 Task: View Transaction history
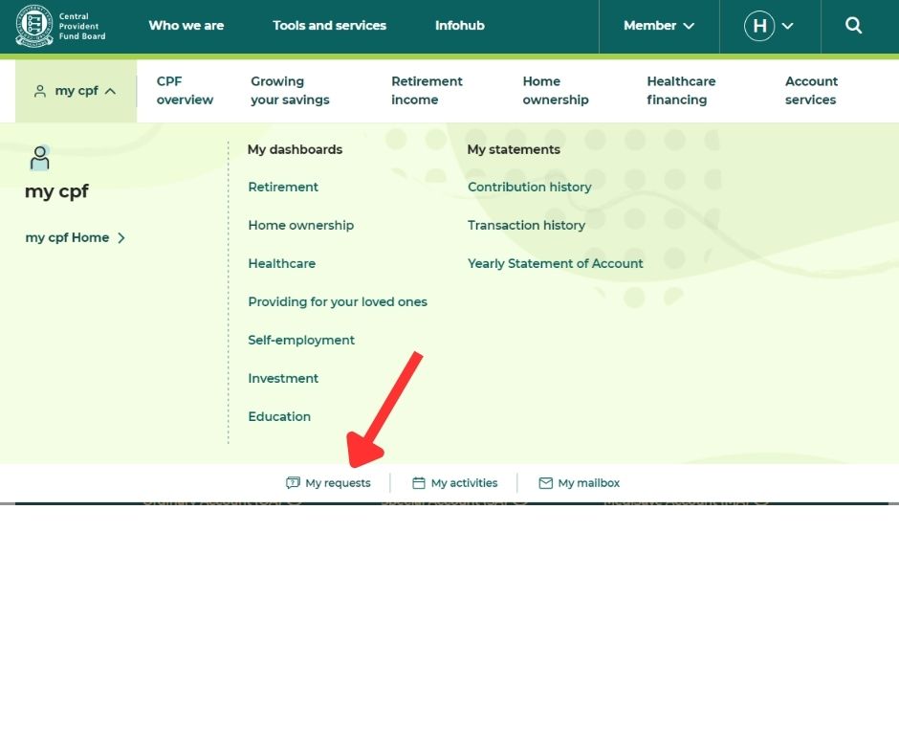pyautogui.click(x=526, y=226)
